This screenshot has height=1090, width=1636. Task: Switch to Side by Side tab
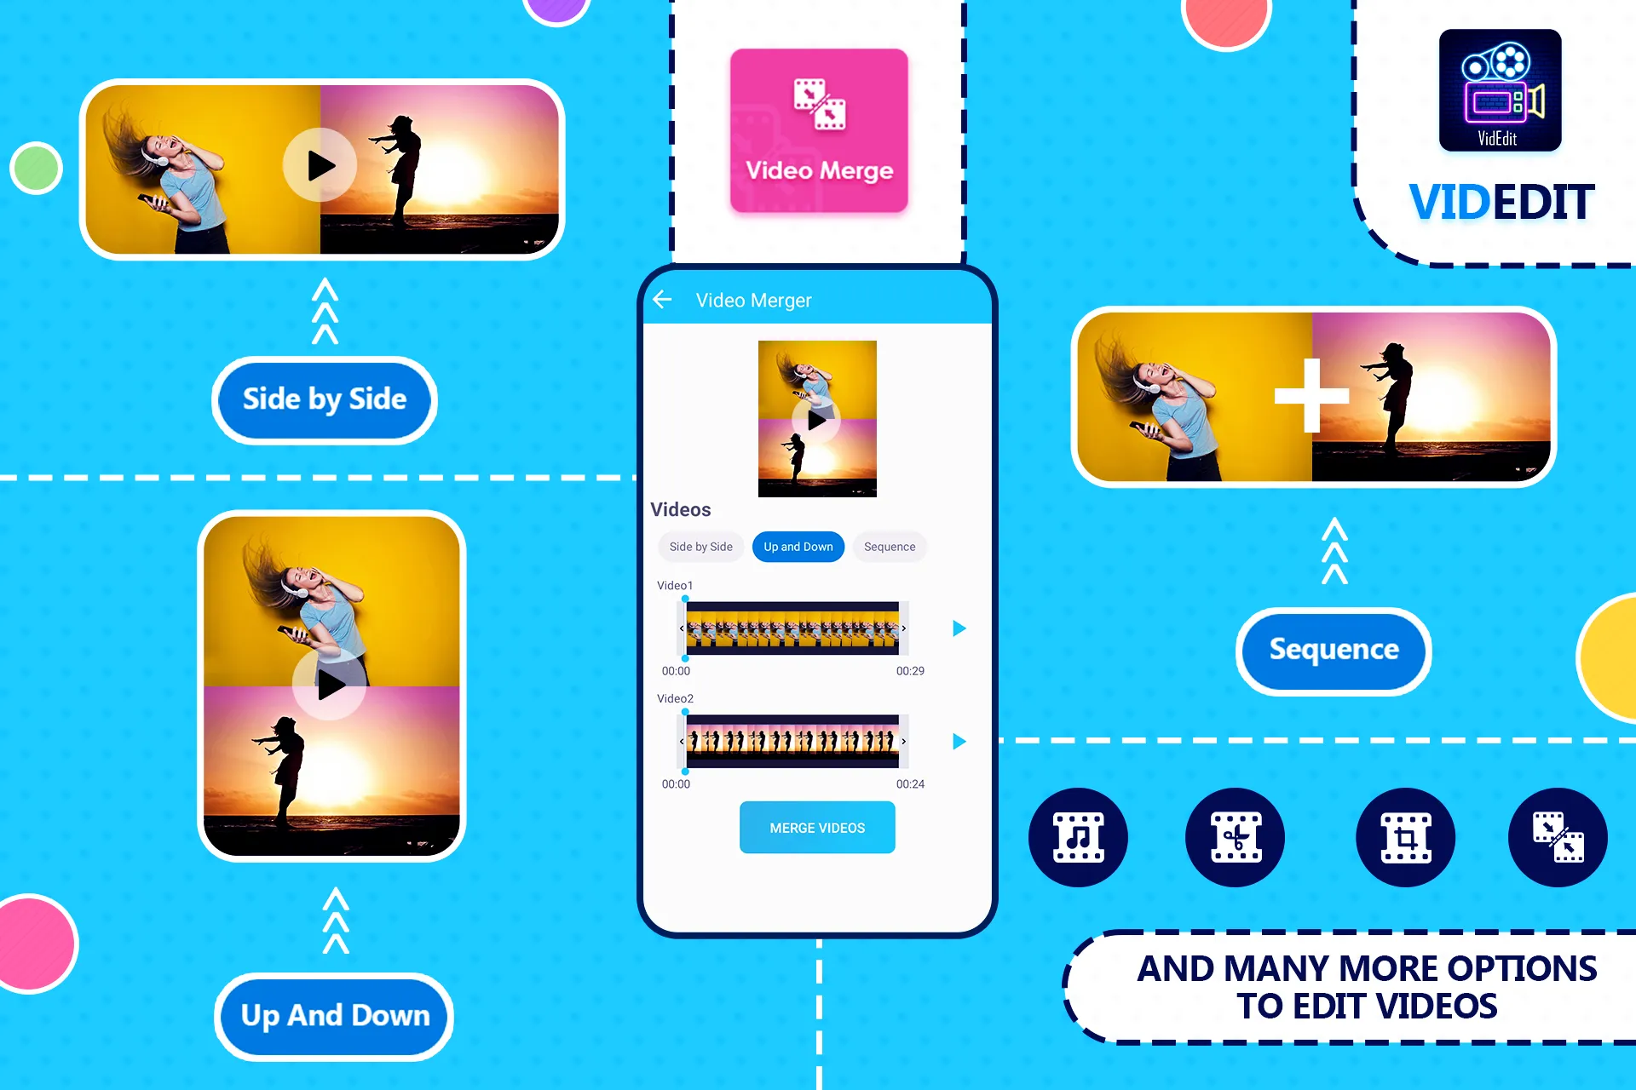pos(698,546)
